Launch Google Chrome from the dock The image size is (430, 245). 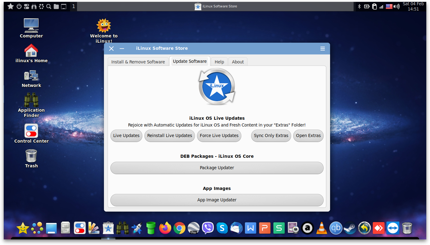point(179,228)
